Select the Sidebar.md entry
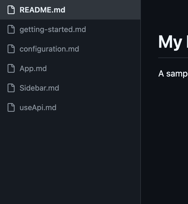 pyautogui.click(x=39, y=88)
